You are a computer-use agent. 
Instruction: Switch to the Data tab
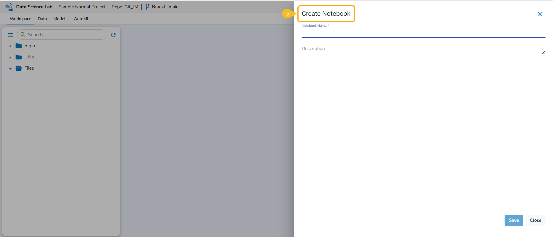(x=42, y=19)
